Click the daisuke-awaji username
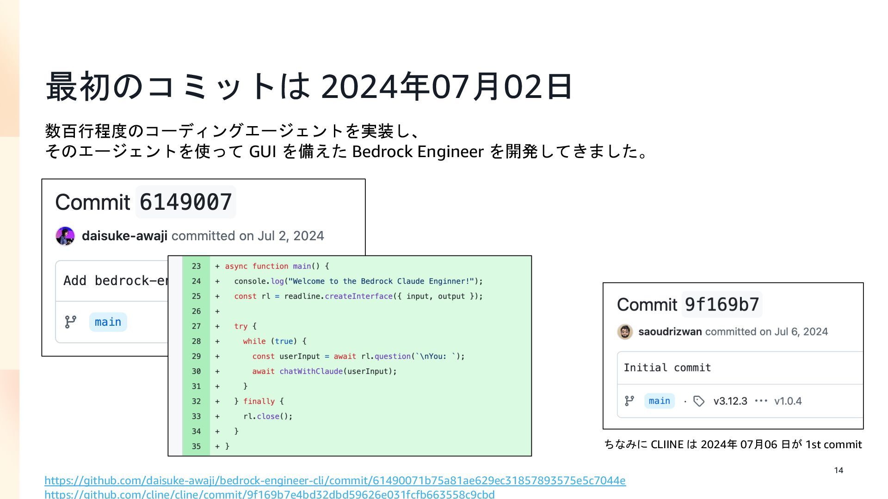This screenshot has height=499, width=888. pos(124,236)
